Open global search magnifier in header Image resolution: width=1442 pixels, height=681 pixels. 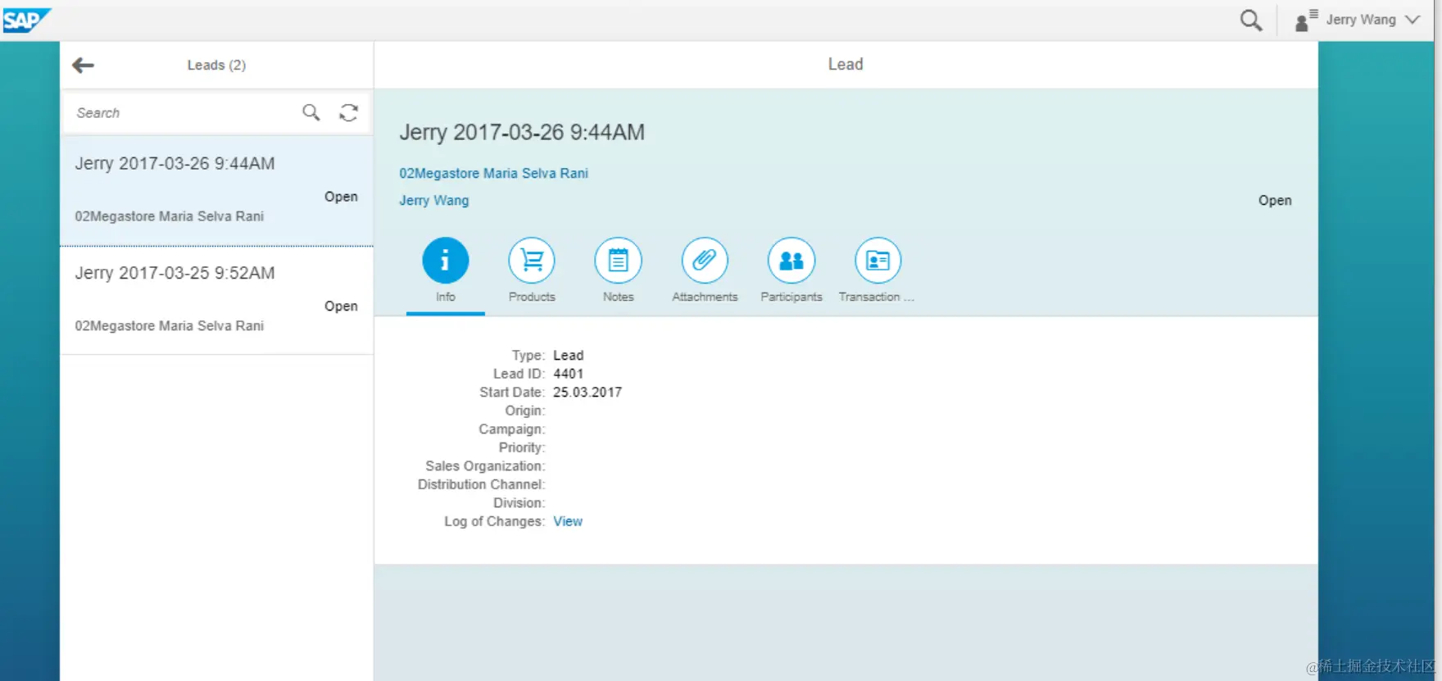[1250, 20]
